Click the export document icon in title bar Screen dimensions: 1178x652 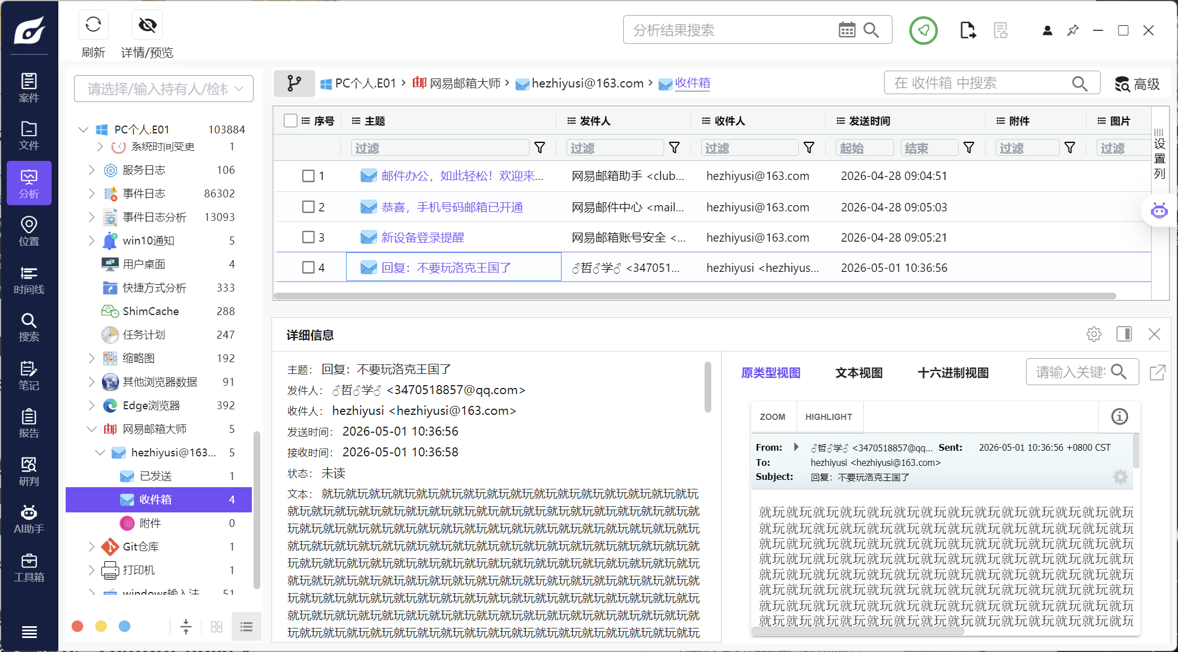968,30
